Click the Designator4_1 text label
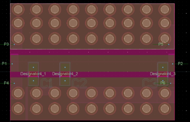The image size is (190, 122). tap(33, 74)
